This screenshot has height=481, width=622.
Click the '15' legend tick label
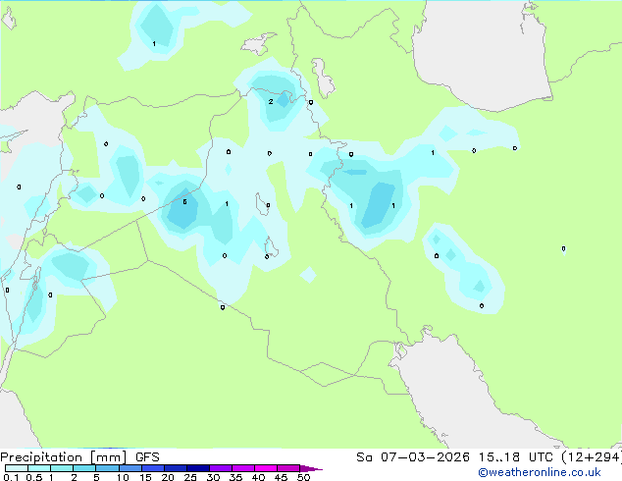click(145, 477)
